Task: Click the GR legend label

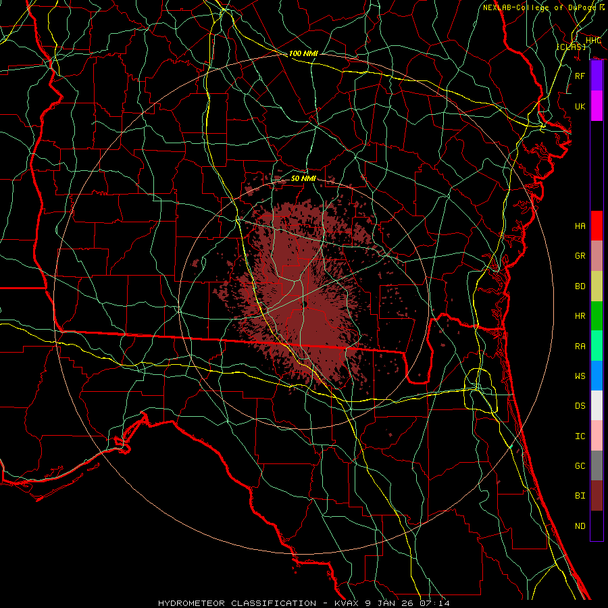Action: click(x=580, y=256)
